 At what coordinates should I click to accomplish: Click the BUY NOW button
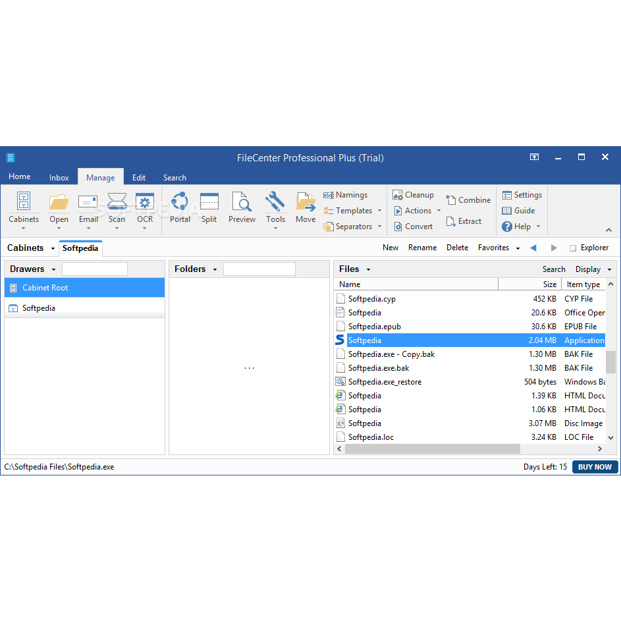(595, 467)
